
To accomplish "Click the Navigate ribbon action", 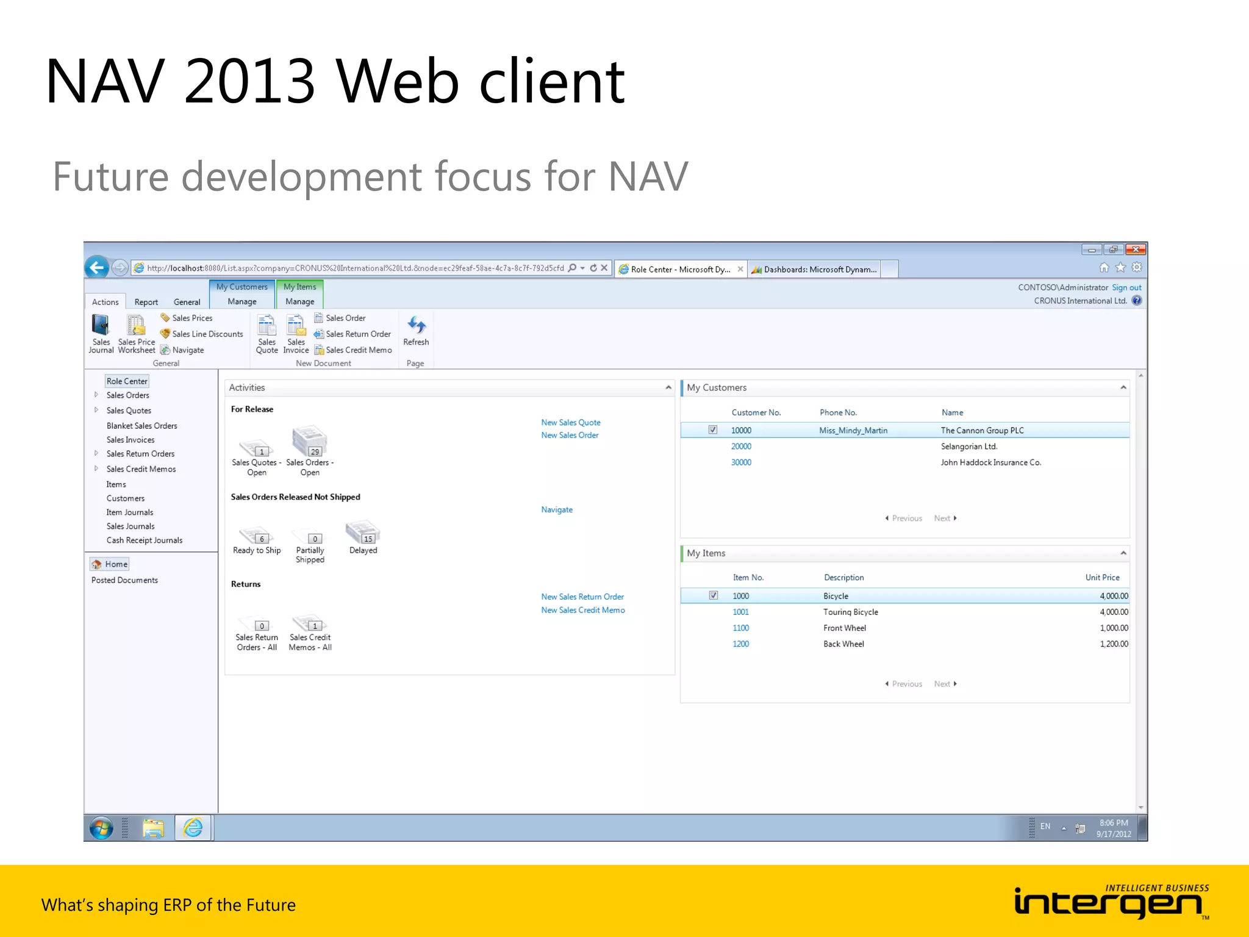I will coord(182,350).
